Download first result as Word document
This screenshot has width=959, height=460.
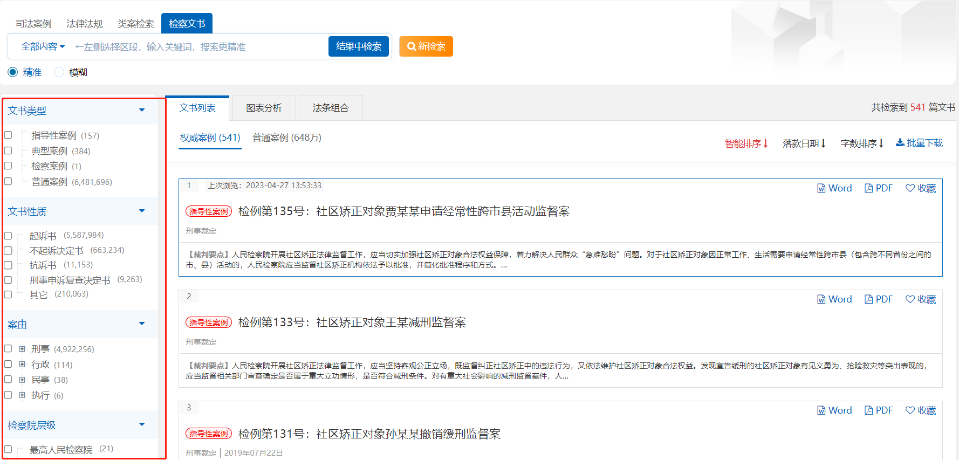pos(834,188)
